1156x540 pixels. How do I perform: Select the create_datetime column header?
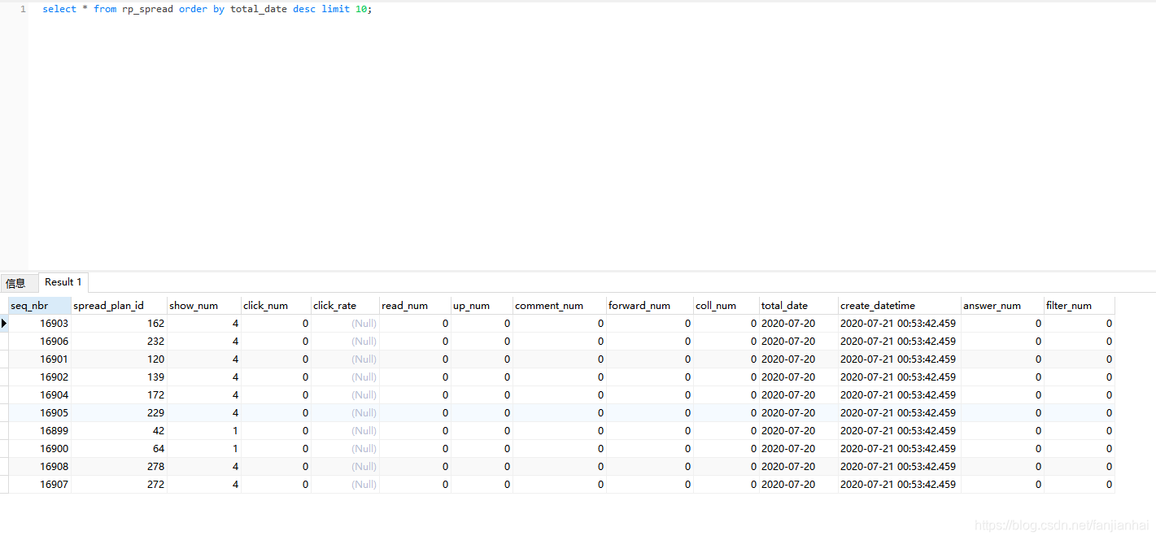coord(900,306)
